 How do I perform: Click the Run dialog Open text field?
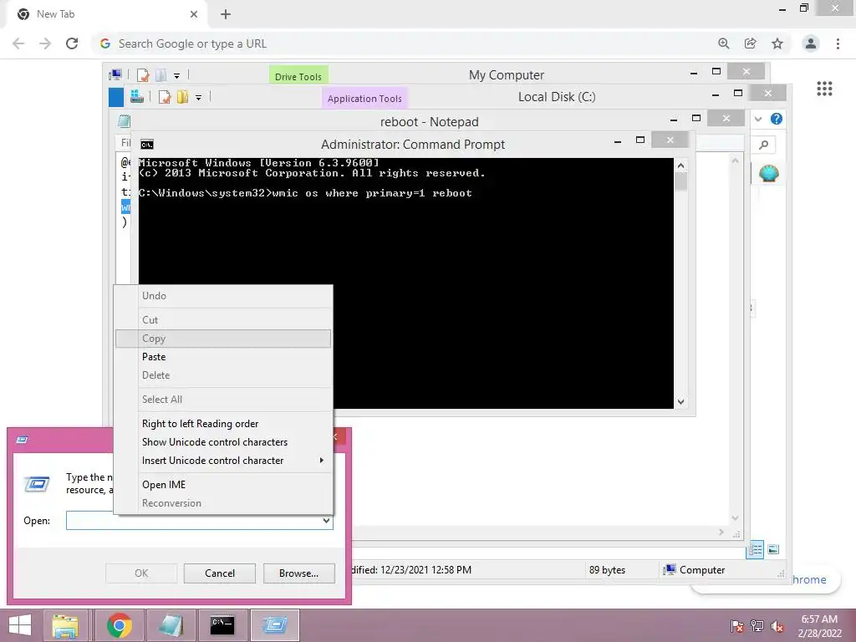click(x=199, y=520)
